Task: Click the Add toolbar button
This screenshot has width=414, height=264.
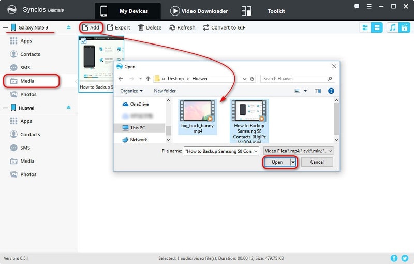Action: click(91, 27)
